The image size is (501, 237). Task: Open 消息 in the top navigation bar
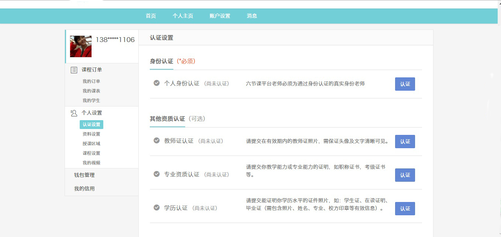tap(252, 16)
